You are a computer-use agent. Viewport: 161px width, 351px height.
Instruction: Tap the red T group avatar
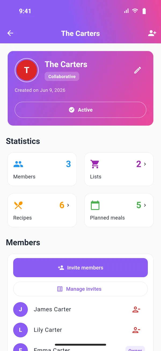click(x=27, y=70)
